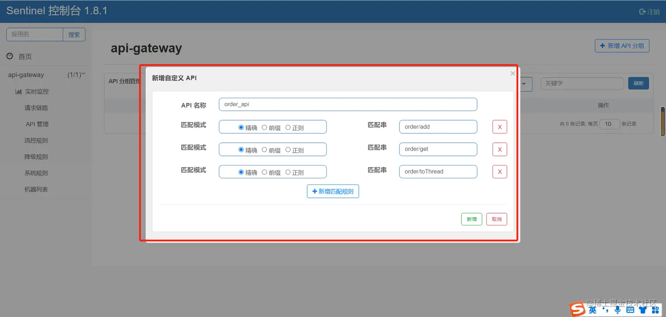Click the 新增 API 分组 button
The image size is (666, 317).
[x=622, y=46]
